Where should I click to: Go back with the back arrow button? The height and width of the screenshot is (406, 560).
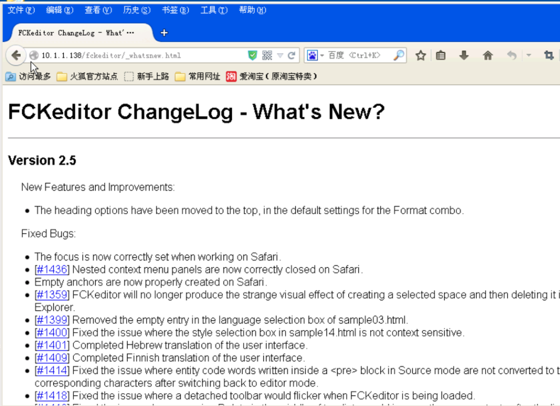16,55
